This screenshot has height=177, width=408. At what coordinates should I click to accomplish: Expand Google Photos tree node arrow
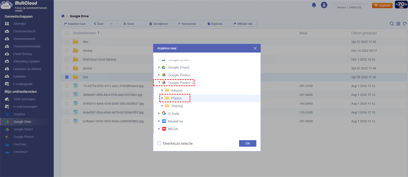pyautogui.click(x=159, y=75)
